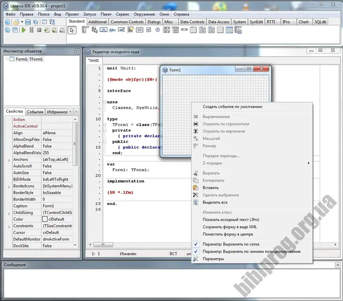
Task: Expand the BorderIcons property
Action: coord(9,187)
